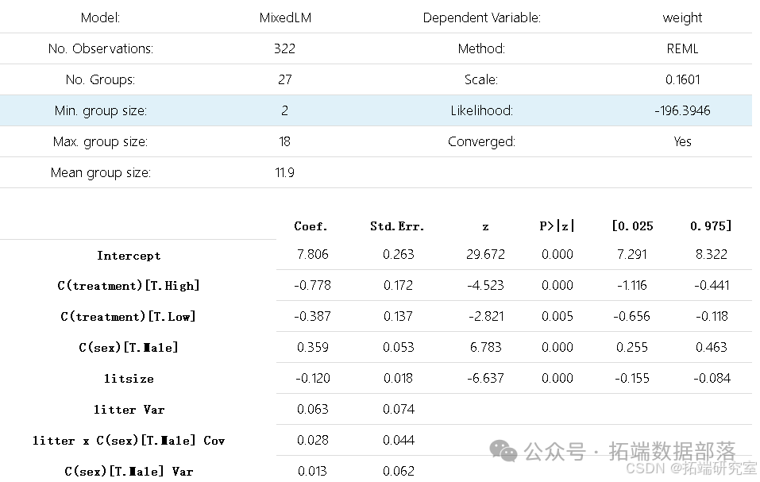Click the Intercept coefficient 7.806
Image resolution: width=760 pixels, height=482 pixels.
click(x=313, y=254)
